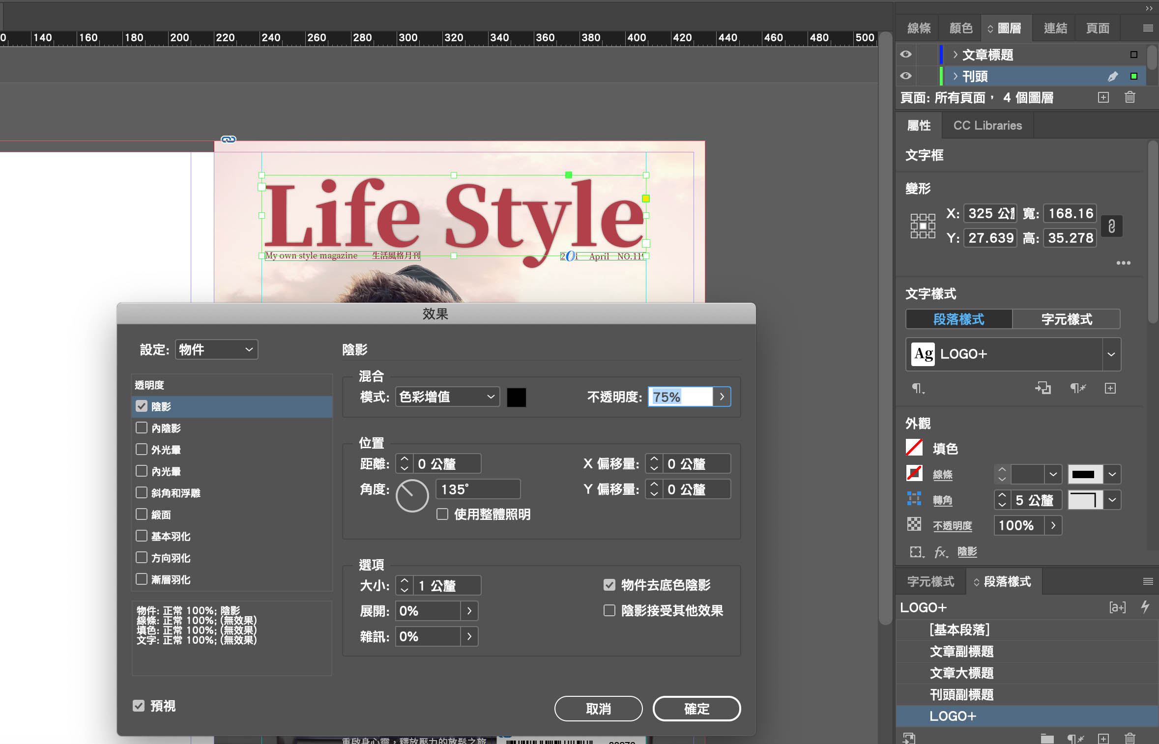Click the trash icon in Layers panel
The height and width of the screenshot is (744, 1159).
click(x=1130, y=97)
